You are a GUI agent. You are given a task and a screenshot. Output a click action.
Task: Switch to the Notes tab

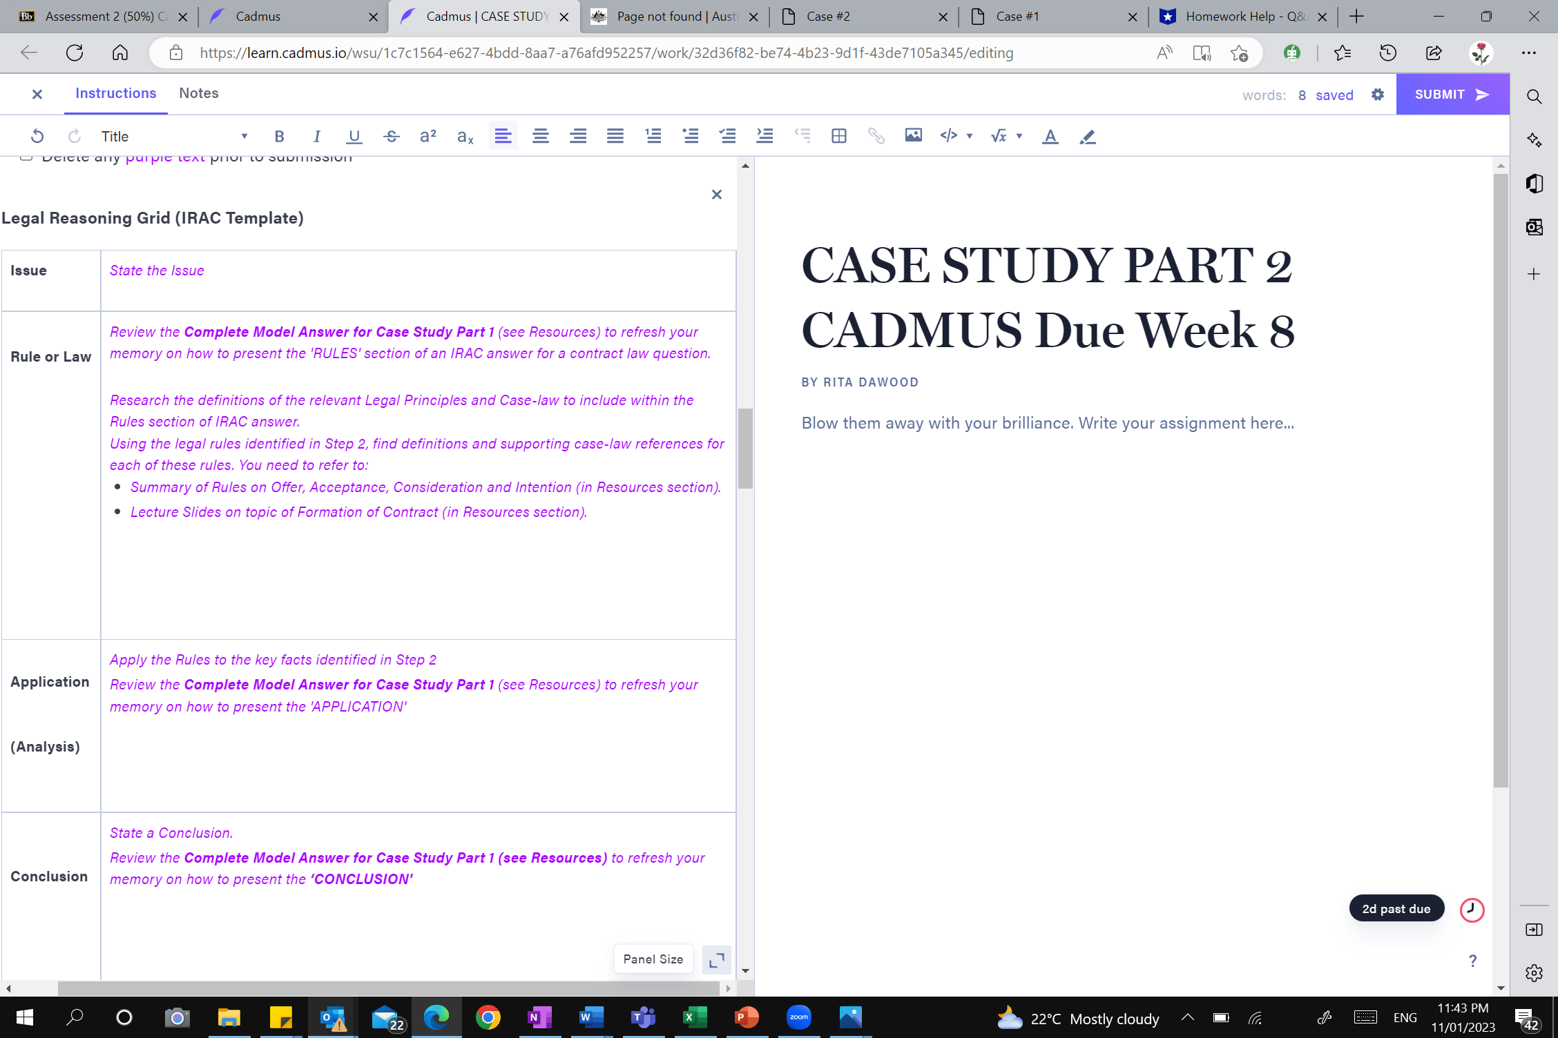point(198,93)
